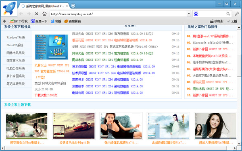
Task: Open the GhostXP系统 category
Action: click(15, 45)
